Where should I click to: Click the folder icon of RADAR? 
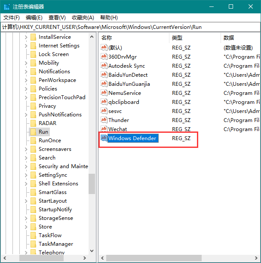pyautogui.click(x=33, y=123)
